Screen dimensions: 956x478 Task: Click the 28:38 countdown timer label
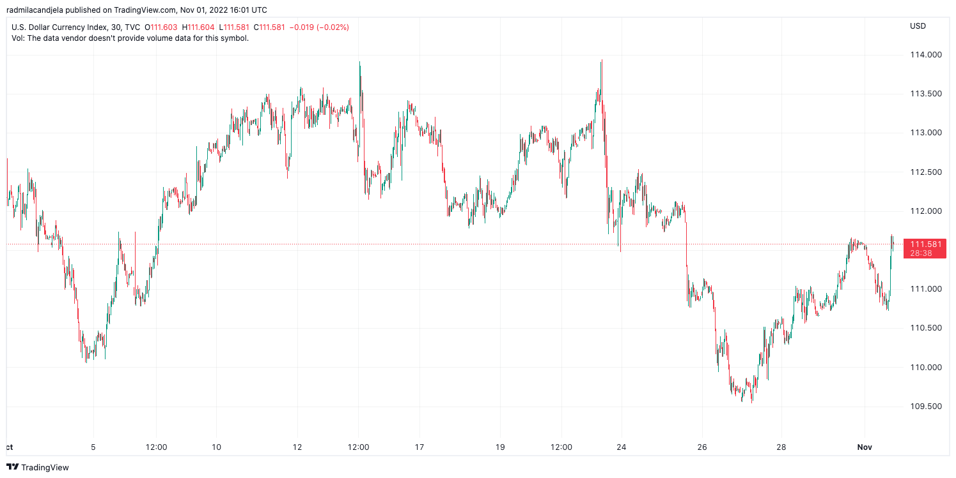pyautogui.click(x=921, y=253)
